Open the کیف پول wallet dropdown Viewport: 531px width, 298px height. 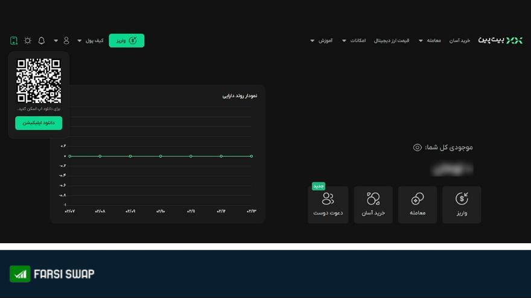(x=91, y=40)
